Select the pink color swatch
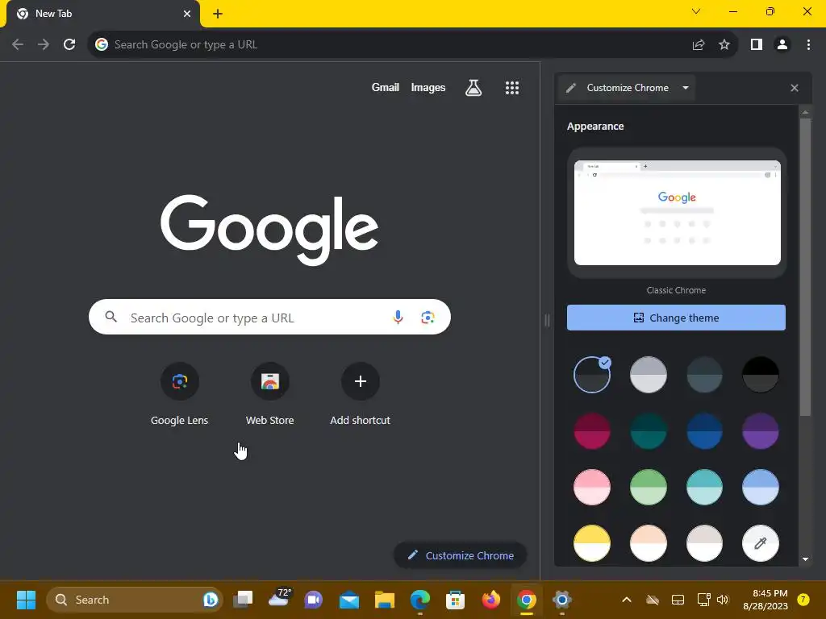The image size is (826, 619). (591, 487)
